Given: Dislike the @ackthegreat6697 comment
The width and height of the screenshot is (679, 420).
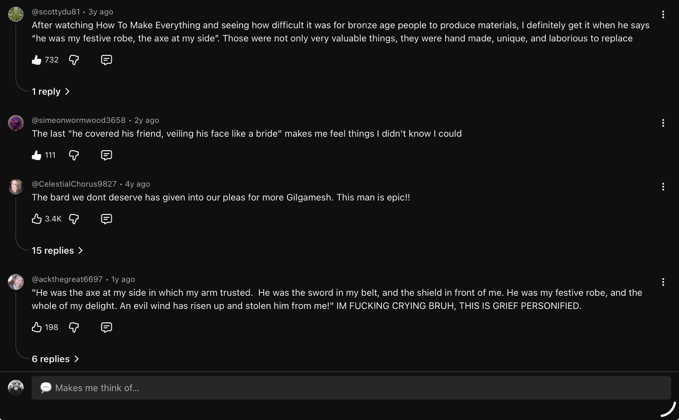Looking at the screenshot, I should pyautogui.click(x=74, y=327).
